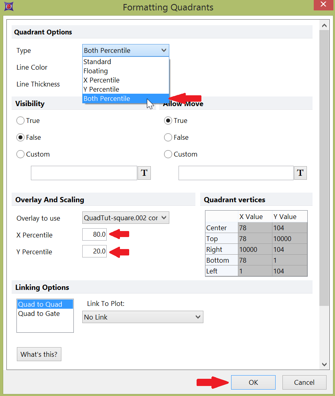Expand the Overlay to use dropdown
This screenshot has width=335, height=396.
click(126, 218)
